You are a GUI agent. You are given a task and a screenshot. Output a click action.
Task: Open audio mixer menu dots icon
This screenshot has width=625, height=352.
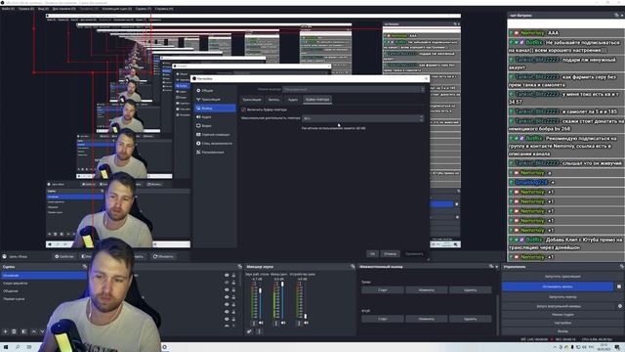coord(259,331)
